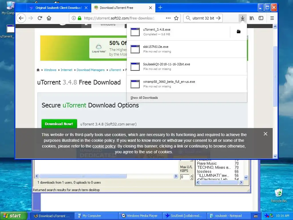Viewport: 293px width, 220px height.
Task: Select winamp58_3660_beta_full_en-us.exe download entry
Action: coord(187,84)
